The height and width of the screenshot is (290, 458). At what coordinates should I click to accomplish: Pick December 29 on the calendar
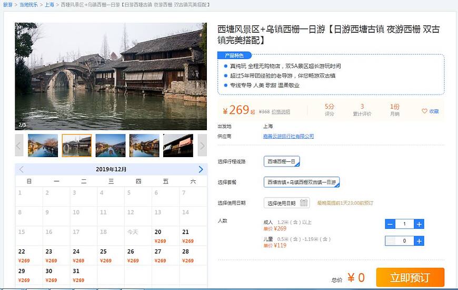[29, 275]
